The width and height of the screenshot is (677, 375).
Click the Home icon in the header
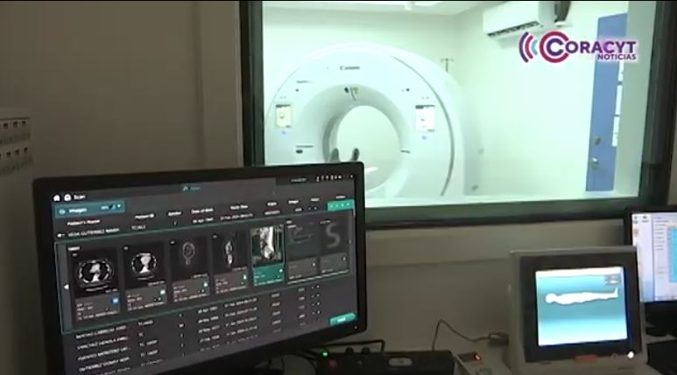[56, 197]
